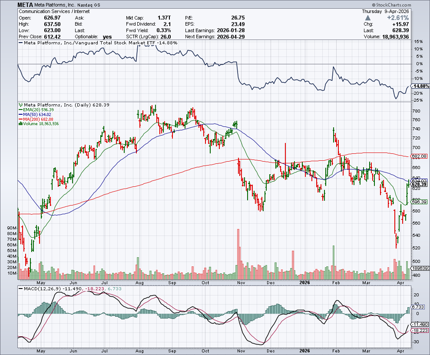The width and height of the screenshot is (430, 355).
Task: Click the -18.223 MACD signal axis tag
Action: [420, 331]
